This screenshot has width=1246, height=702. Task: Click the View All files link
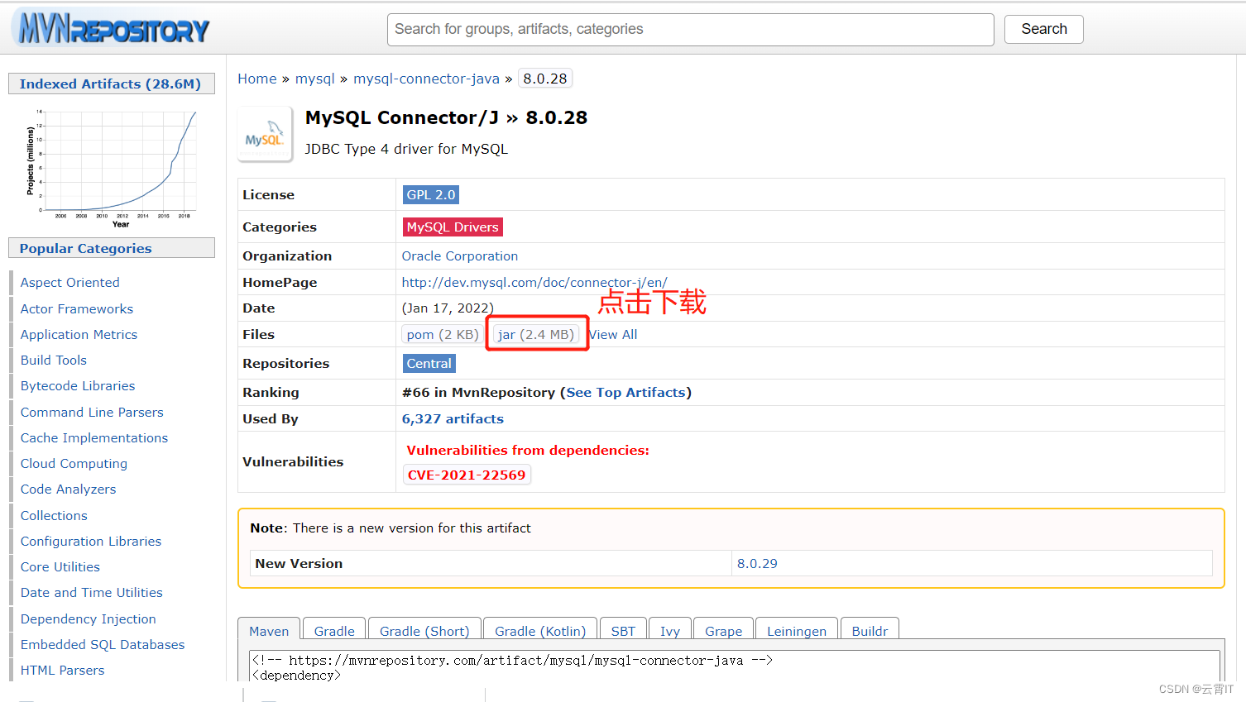(613, 334)
